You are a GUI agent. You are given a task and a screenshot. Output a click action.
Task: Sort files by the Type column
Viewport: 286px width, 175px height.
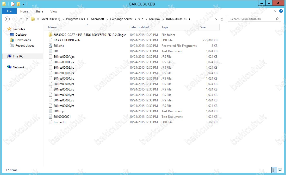pyautogui.click(x=179, y=27)
